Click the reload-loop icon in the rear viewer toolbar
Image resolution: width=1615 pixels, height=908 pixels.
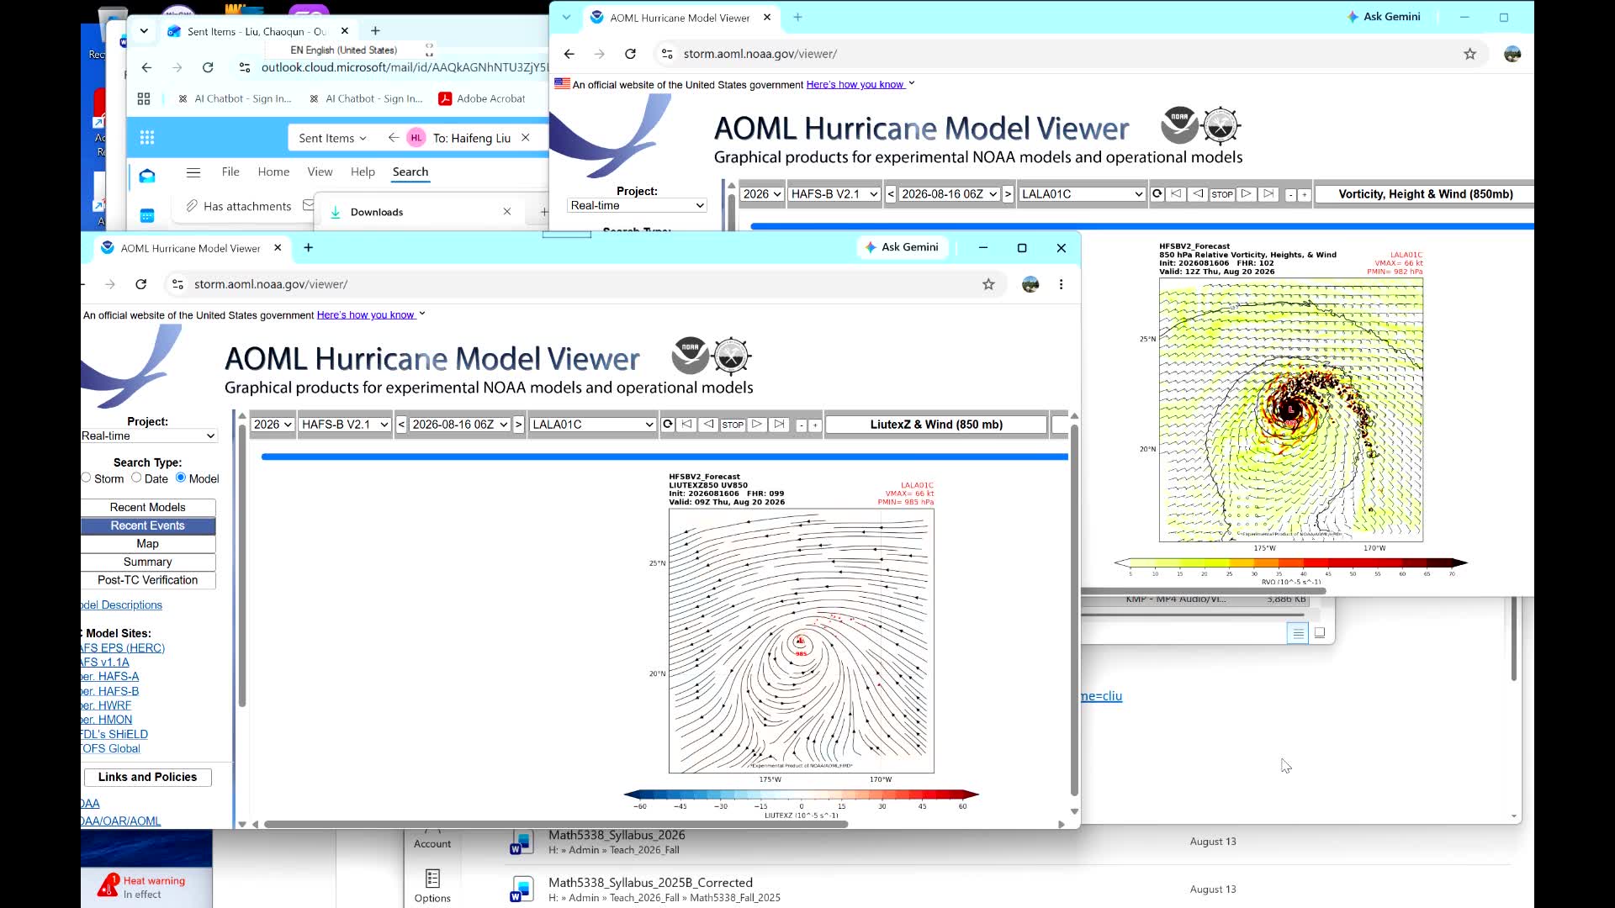tap(1157, 194)
